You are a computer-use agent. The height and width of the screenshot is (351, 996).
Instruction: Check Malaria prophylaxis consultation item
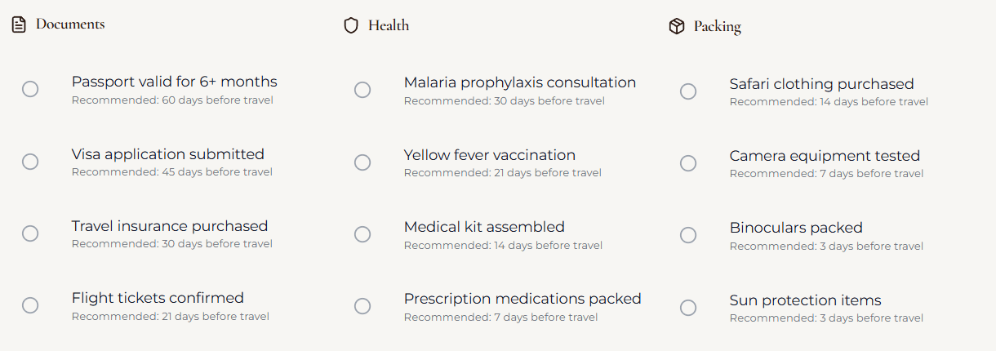pyautogui.click(x=362, y=90)
